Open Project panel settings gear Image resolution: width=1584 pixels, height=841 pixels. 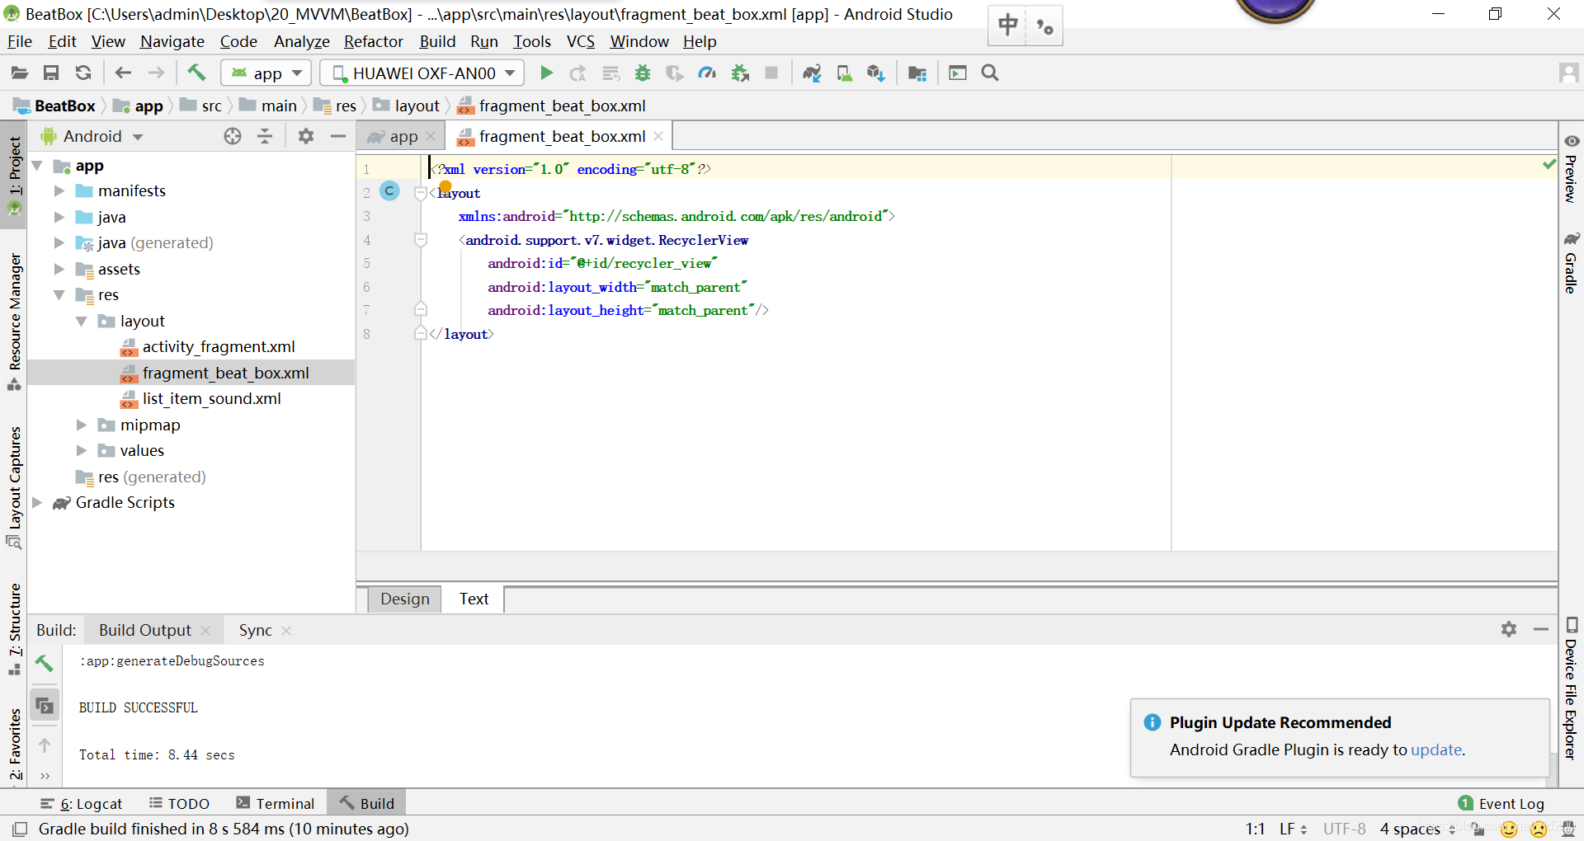tap(306, 136)
